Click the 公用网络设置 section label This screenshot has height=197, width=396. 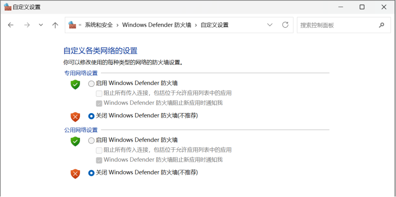pyautogui.click(x=81, y=130)
